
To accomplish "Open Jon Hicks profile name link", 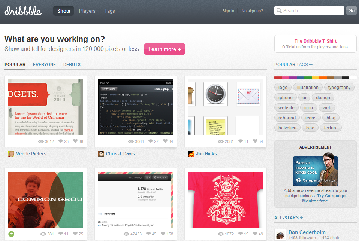I will tap(206, 154).
